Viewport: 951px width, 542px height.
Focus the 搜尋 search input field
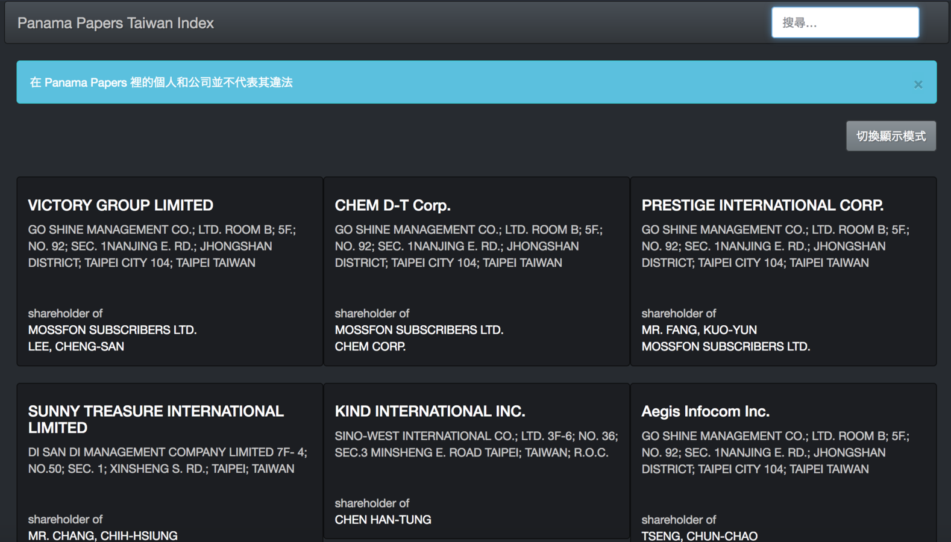click(x=845, y=23)
